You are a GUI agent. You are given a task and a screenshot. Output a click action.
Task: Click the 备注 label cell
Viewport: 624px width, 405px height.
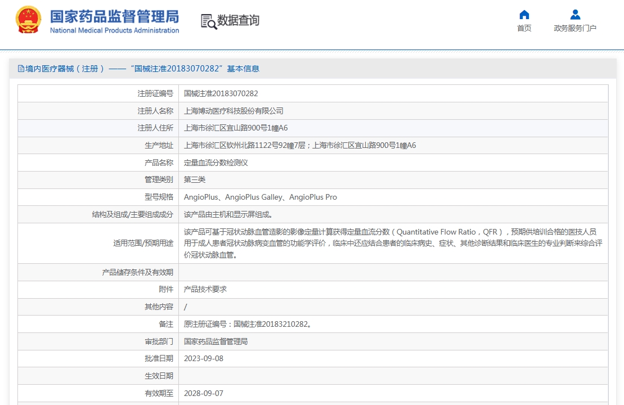coord(98,324)
